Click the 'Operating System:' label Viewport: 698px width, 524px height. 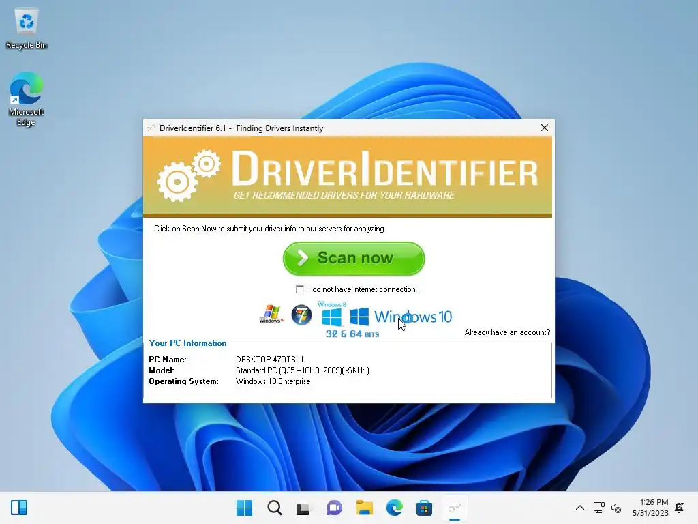[x=183, y=382]
